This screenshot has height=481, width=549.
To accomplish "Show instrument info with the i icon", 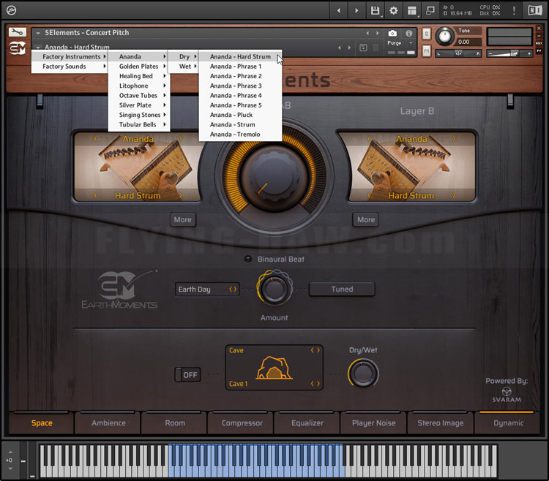I will [x=408, y=33].
